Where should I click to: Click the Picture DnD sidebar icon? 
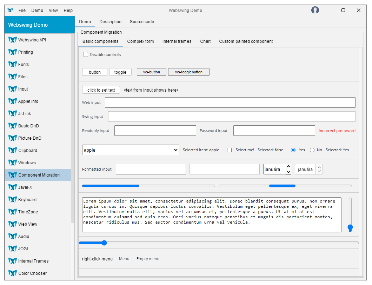(13, 138)
